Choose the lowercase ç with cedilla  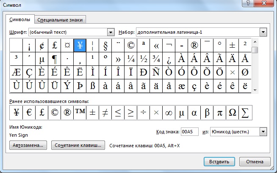click(x=194, y=86)
